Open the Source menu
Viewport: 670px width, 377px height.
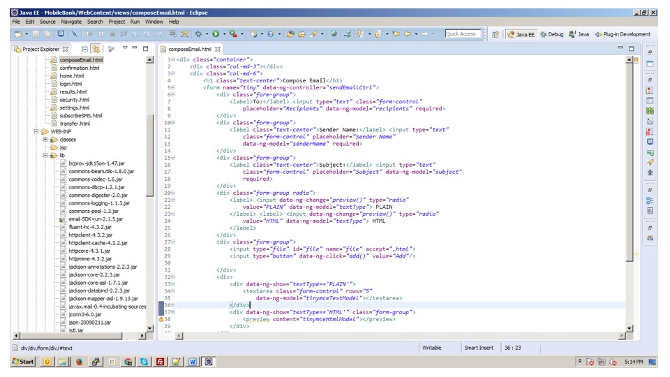tap(47, 22)
